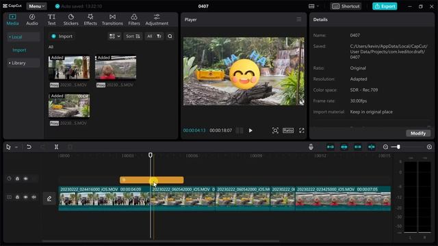Enter fullscreen preview mode
The height and width of the screenshot is (246, 438).
(x=302, y=131)
